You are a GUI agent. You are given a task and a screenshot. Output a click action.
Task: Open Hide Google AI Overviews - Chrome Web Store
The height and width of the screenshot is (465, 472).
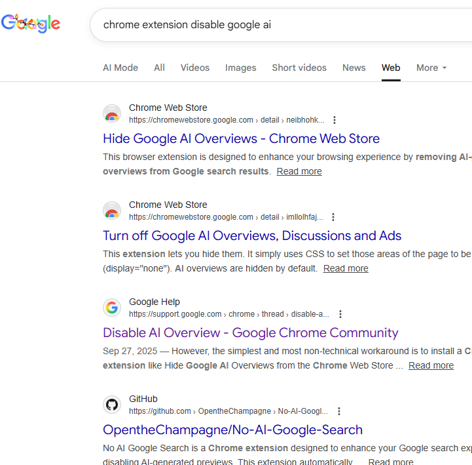(241, 139)
